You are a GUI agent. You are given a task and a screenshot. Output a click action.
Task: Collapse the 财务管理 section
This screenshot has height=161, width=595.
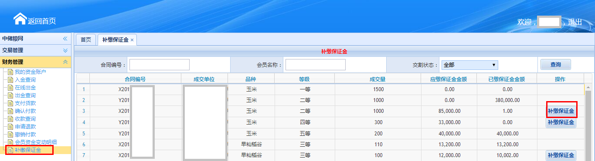pos(65,62)
